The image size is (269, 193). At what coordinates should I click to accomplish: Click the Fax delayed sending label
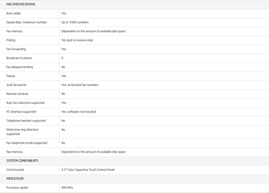20,67
